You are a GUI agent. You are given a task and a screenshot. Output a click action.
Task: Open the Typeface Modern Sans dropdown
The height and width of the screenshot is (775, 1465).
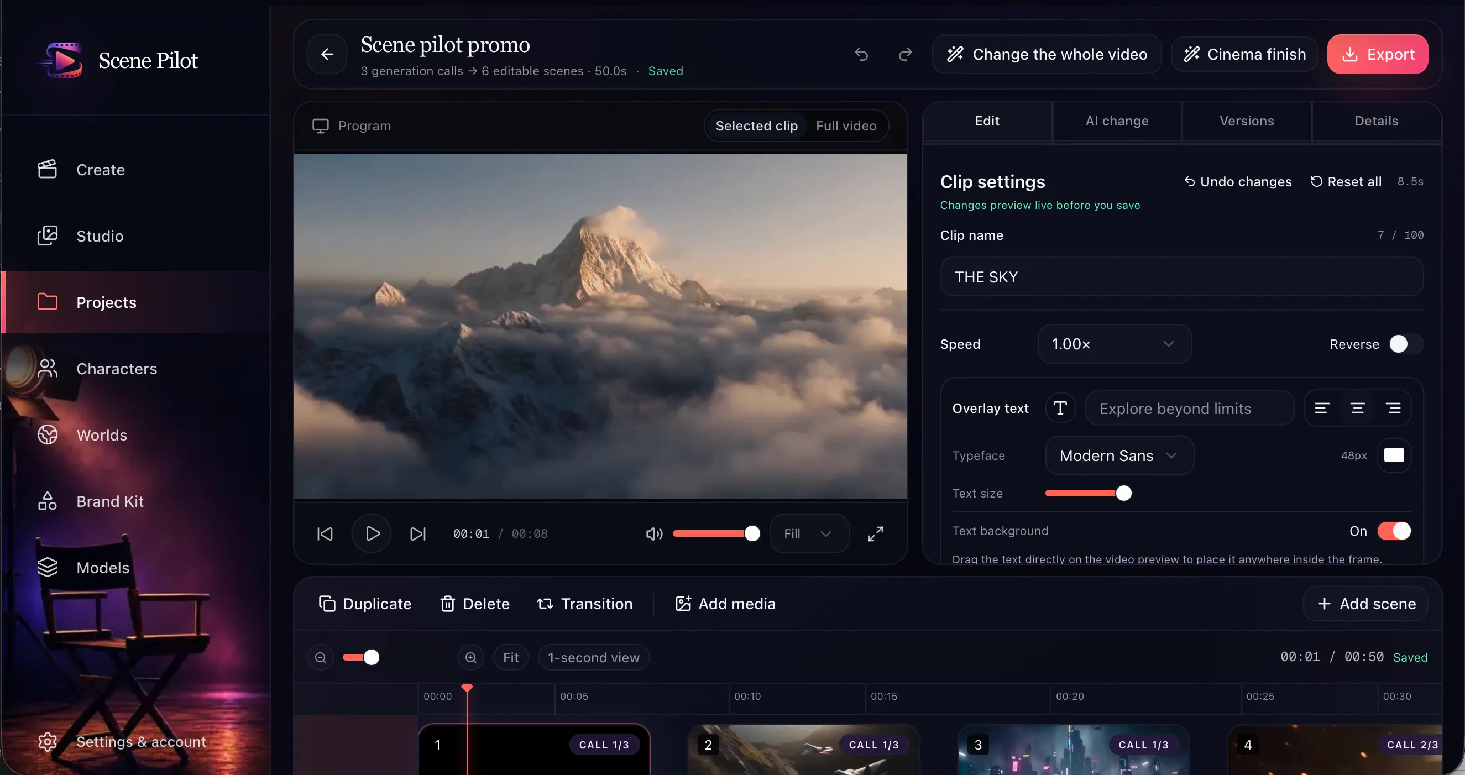click(1119, 455)
